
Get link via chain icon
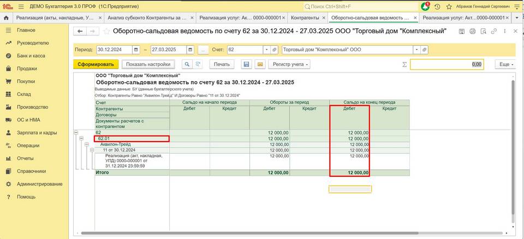click(x=493, y=32)
